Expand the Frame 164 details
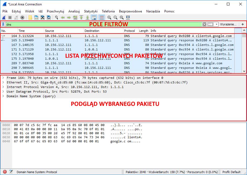Screen dimensions: 247x175 [3, 78]
